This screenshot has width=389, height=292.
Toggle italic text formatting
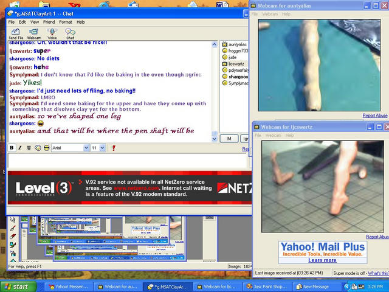click(x=20, y=148)
